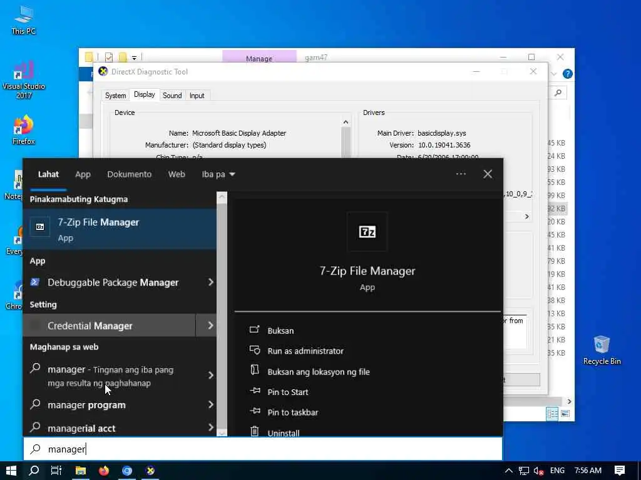Switch to Display tab in DirectX tool
This screenshot has width=641, height=480.
tap(145, 95)
